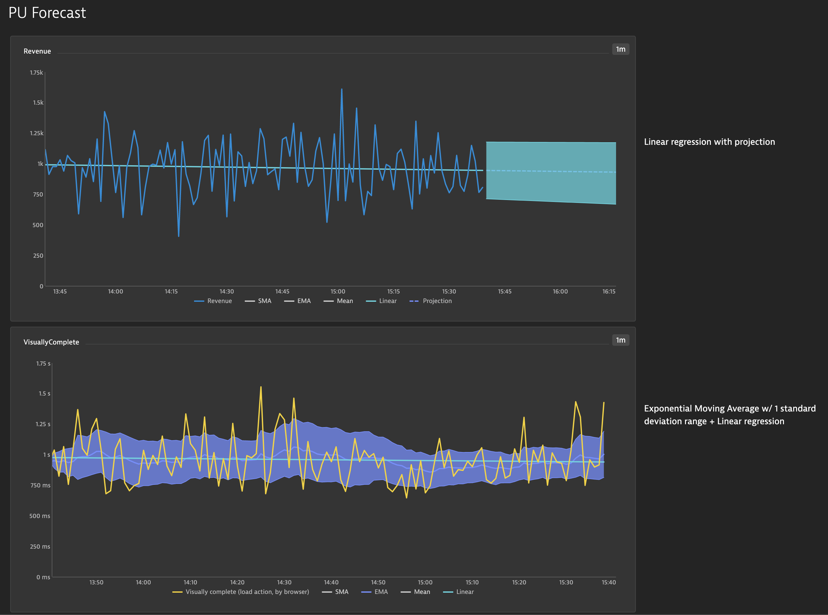Click the 250 ms label on y-axis
The image size is (828, 615).
pyautogui.click(x=40, y=546)
